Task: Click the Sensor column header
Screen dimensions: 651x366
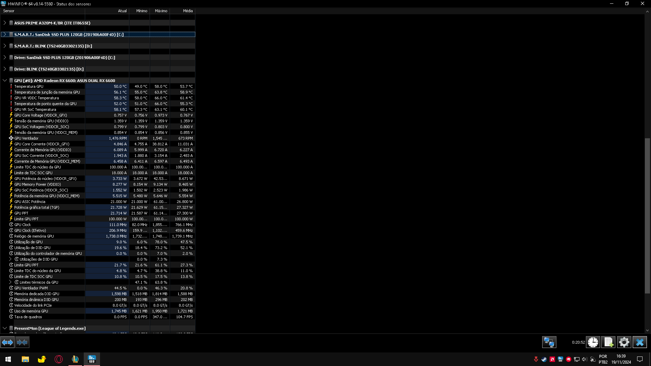Action: 42,11
